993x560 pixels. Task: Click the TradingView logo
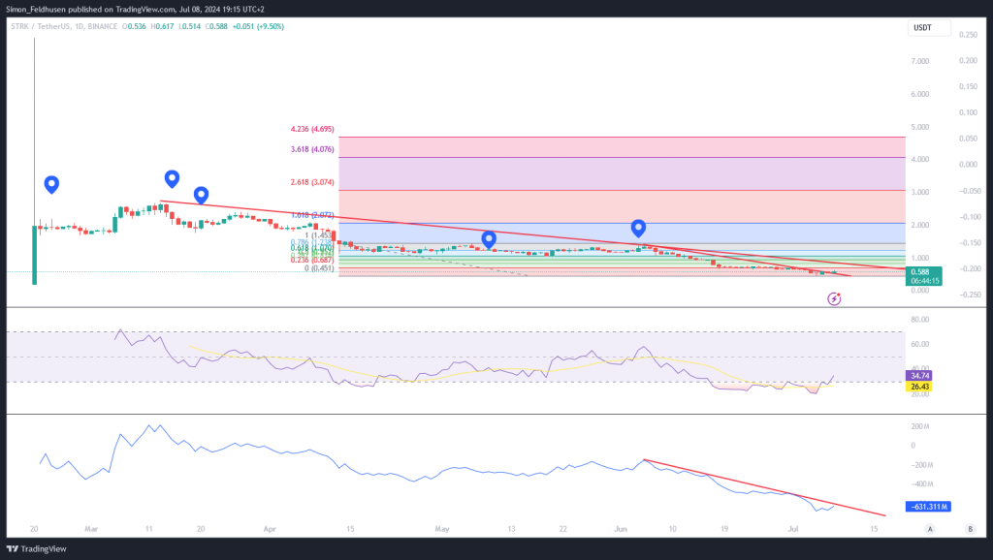[36, 548]
